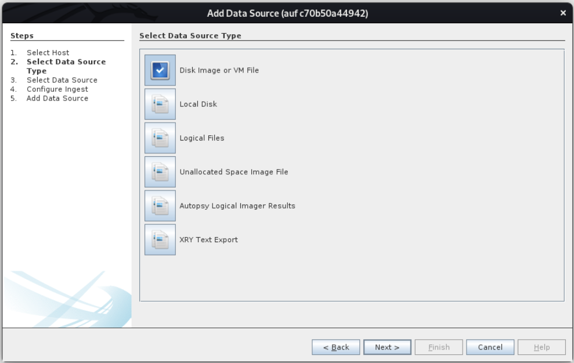
Task: Click 'Autopsy Logical Imager Results' label text
Action: [237, 206]
